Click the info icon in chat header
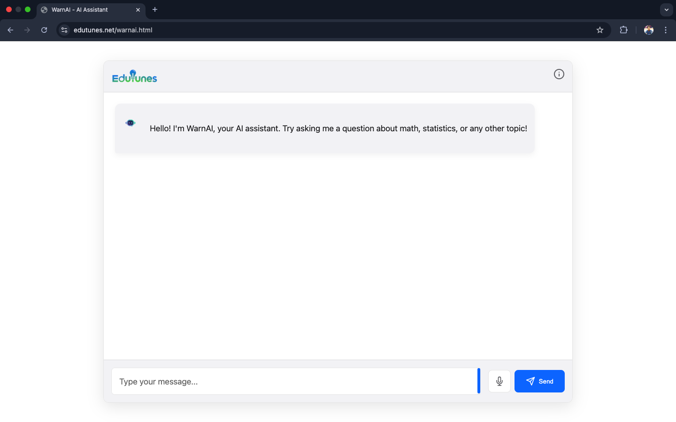This screenshot has width=676, height=422. tap(559, 74)
